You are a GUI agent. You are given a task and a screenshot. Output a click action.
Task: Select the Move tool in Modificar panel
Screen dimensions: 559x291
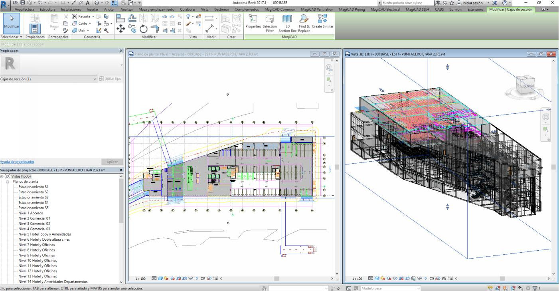click(x=122, y=28)
